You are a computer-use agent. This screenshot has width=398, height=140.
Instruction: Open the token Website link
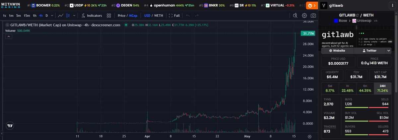pyautogui.click(x=337, y=51)
